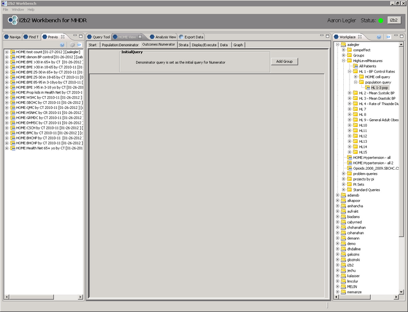The height and width of the screenshot is (312, 408).
Task: Click the i2b2 hexagon logo in header
Action: click(x=12, y=21)
